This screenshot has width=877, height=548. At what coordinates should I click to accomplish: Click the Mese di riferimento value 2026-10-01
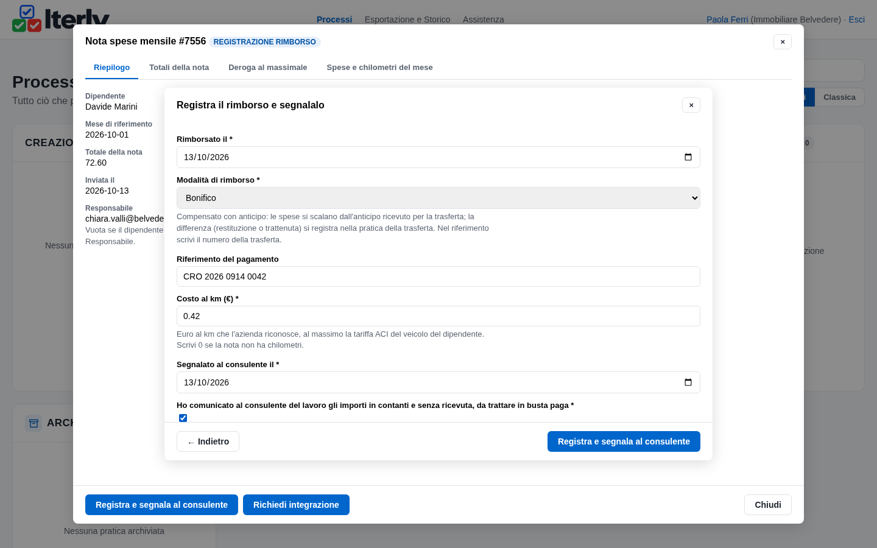tap(107, 135)
